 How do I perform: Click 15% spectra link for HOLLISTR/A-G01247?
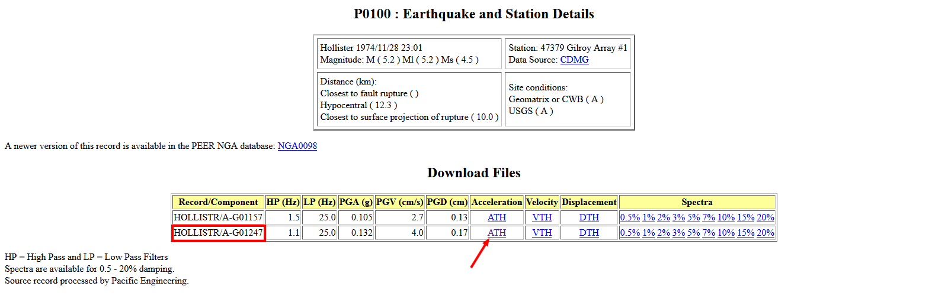(x=745, y=233)
